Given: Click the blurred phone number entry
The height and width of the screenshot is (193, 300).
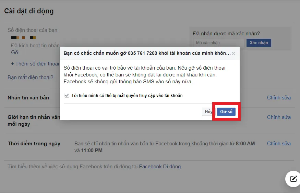Looking at the screenshot, I should point(23,38).
